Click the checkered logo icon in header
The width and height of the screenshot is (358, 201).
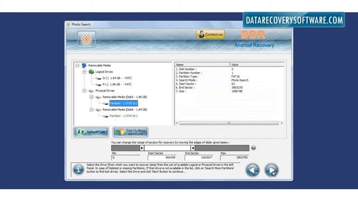pos(87,40)
